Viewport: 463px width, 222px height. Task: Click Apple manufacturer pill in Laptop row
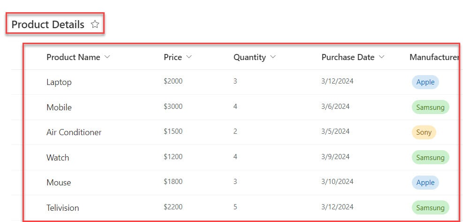[x=425, y=82]
